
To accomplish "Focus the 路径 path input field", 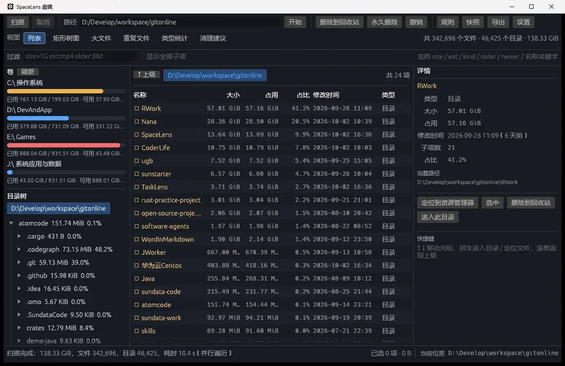I will (x=180, y=22).
